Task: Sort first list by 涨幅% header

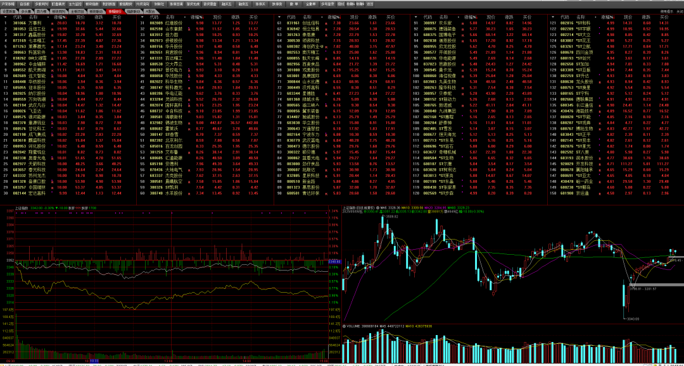Action: [60, 17]
